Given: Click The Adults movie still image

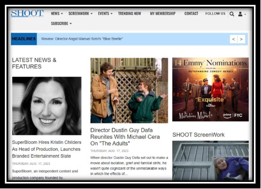Looking at the screenshot, I should 129,91.
